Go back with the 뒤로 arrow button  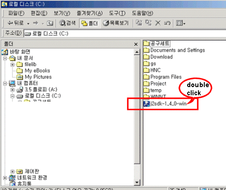tap(16, 23)
